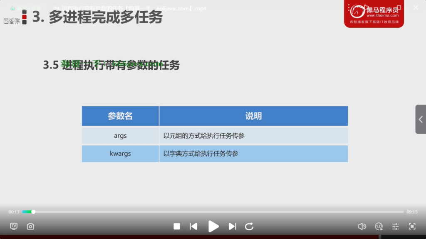Viewport: 426px width, 239px height.
Task: Click the 09:15 total duration label
Action: click(412, 212)
